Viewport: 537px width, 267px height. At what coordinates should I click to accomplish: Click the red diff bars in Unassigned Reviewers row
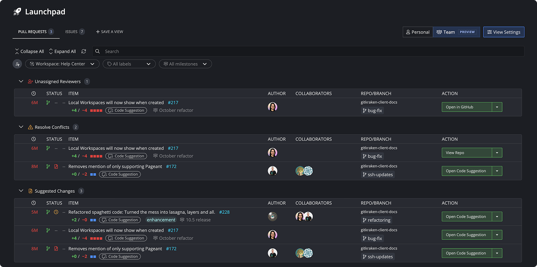tap(96, 110)
